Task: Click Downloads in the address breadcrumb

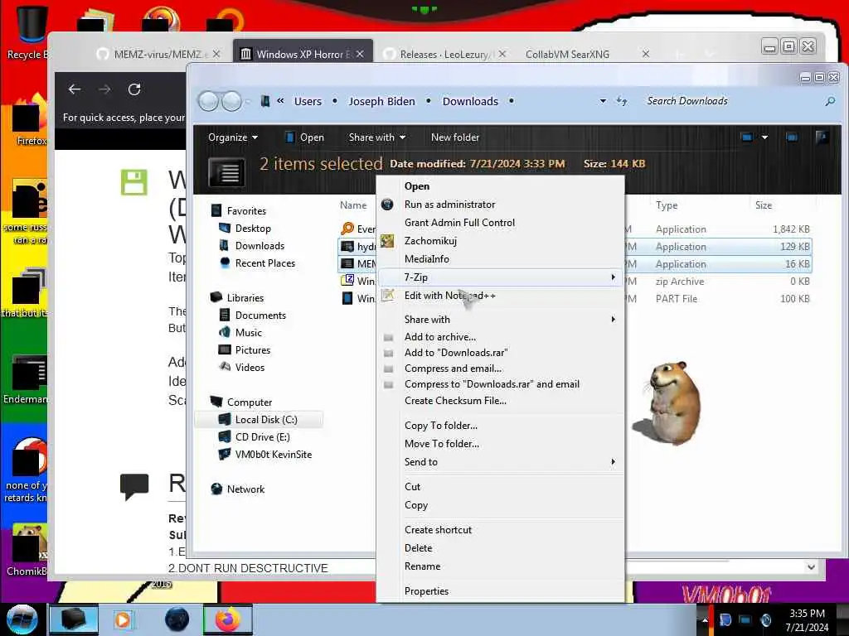Action: click(470, 101)
